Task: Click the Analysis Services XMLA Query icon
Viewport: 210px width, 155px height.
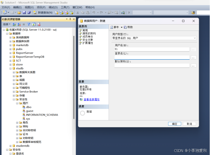Action: (x=71, y=12)
